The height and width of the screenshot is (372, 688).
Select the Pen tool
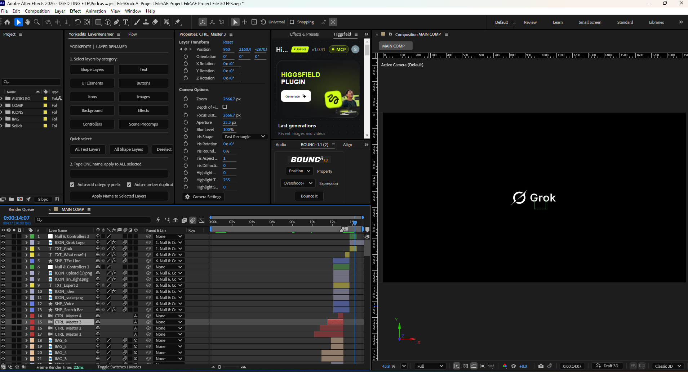(x=116, y=22)
